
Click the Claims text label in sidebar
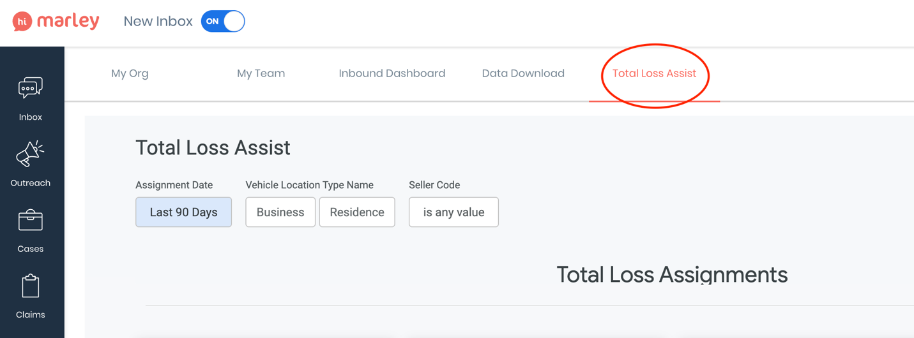pyautogui.click(x=30, y=314)
